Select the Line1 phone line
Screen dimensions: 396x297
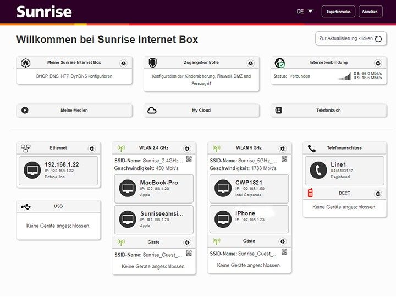[x=345, y=170]
